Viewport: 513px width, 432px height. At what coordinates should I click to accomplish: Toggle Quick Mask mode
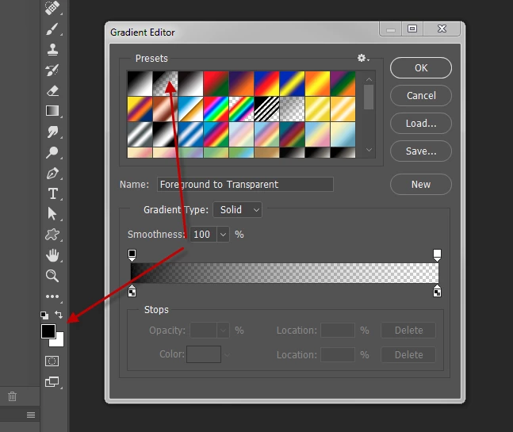pyautogui.click(x=52, y=361)
